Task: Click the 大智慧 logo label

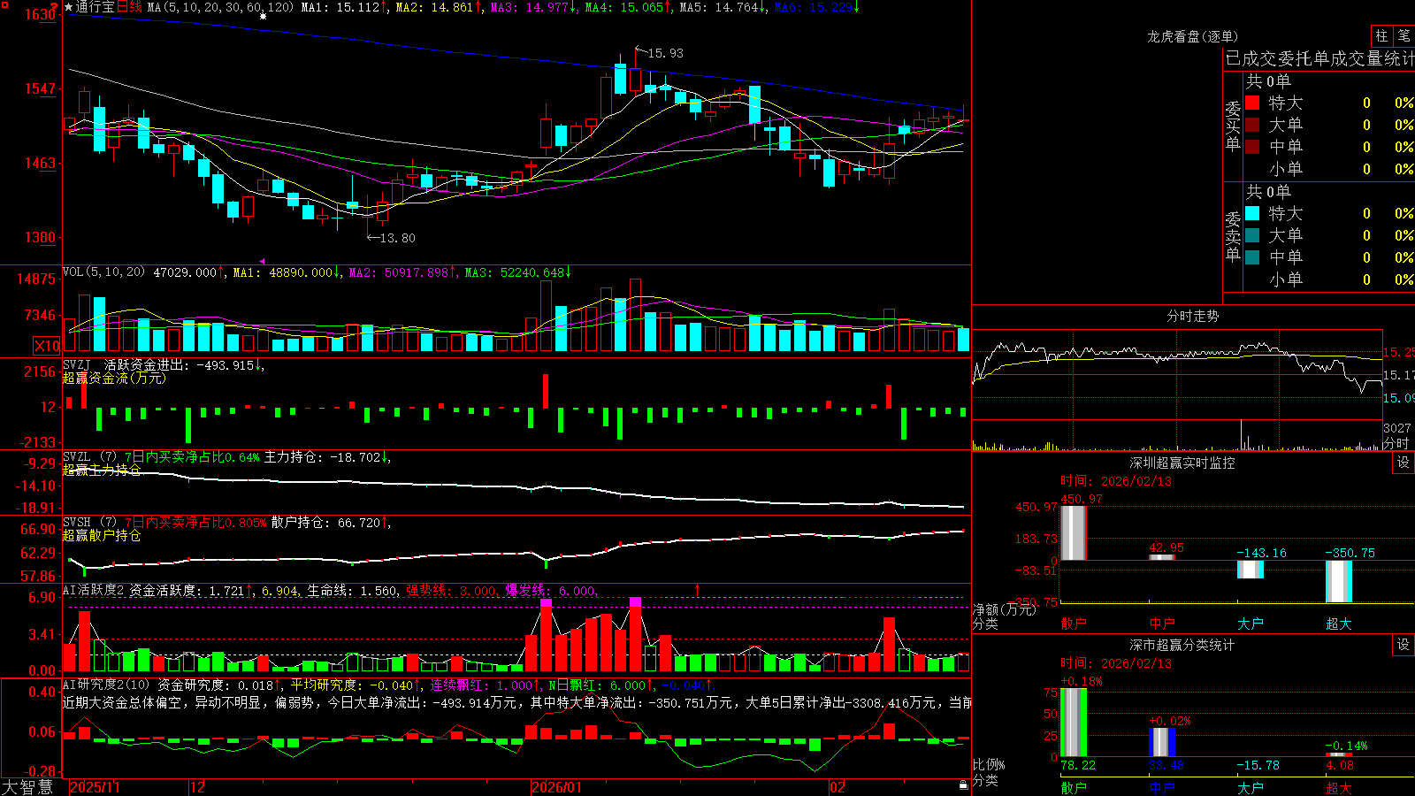Action: click(x=27, y=786)
